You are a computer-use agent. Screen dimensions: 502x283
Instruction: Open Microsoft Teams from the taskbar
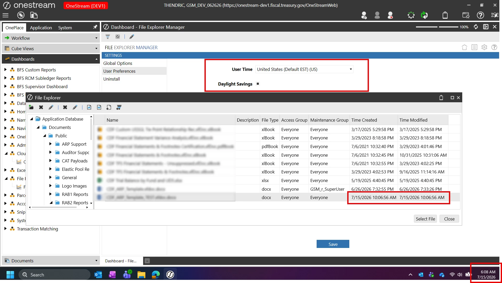(127, 275)
